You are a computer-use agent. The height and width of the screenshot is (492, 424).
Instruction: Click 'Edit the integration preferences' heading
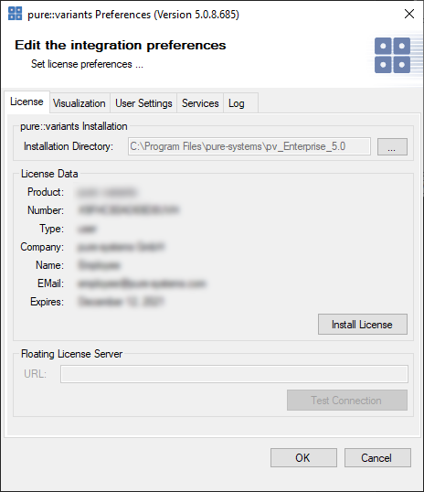[x=121, y=45]
